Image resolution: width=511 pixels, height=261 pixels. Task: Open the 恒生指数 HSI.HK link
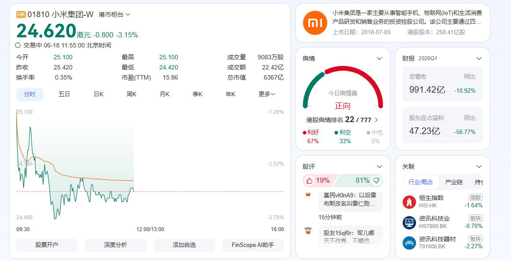(443, 202)
